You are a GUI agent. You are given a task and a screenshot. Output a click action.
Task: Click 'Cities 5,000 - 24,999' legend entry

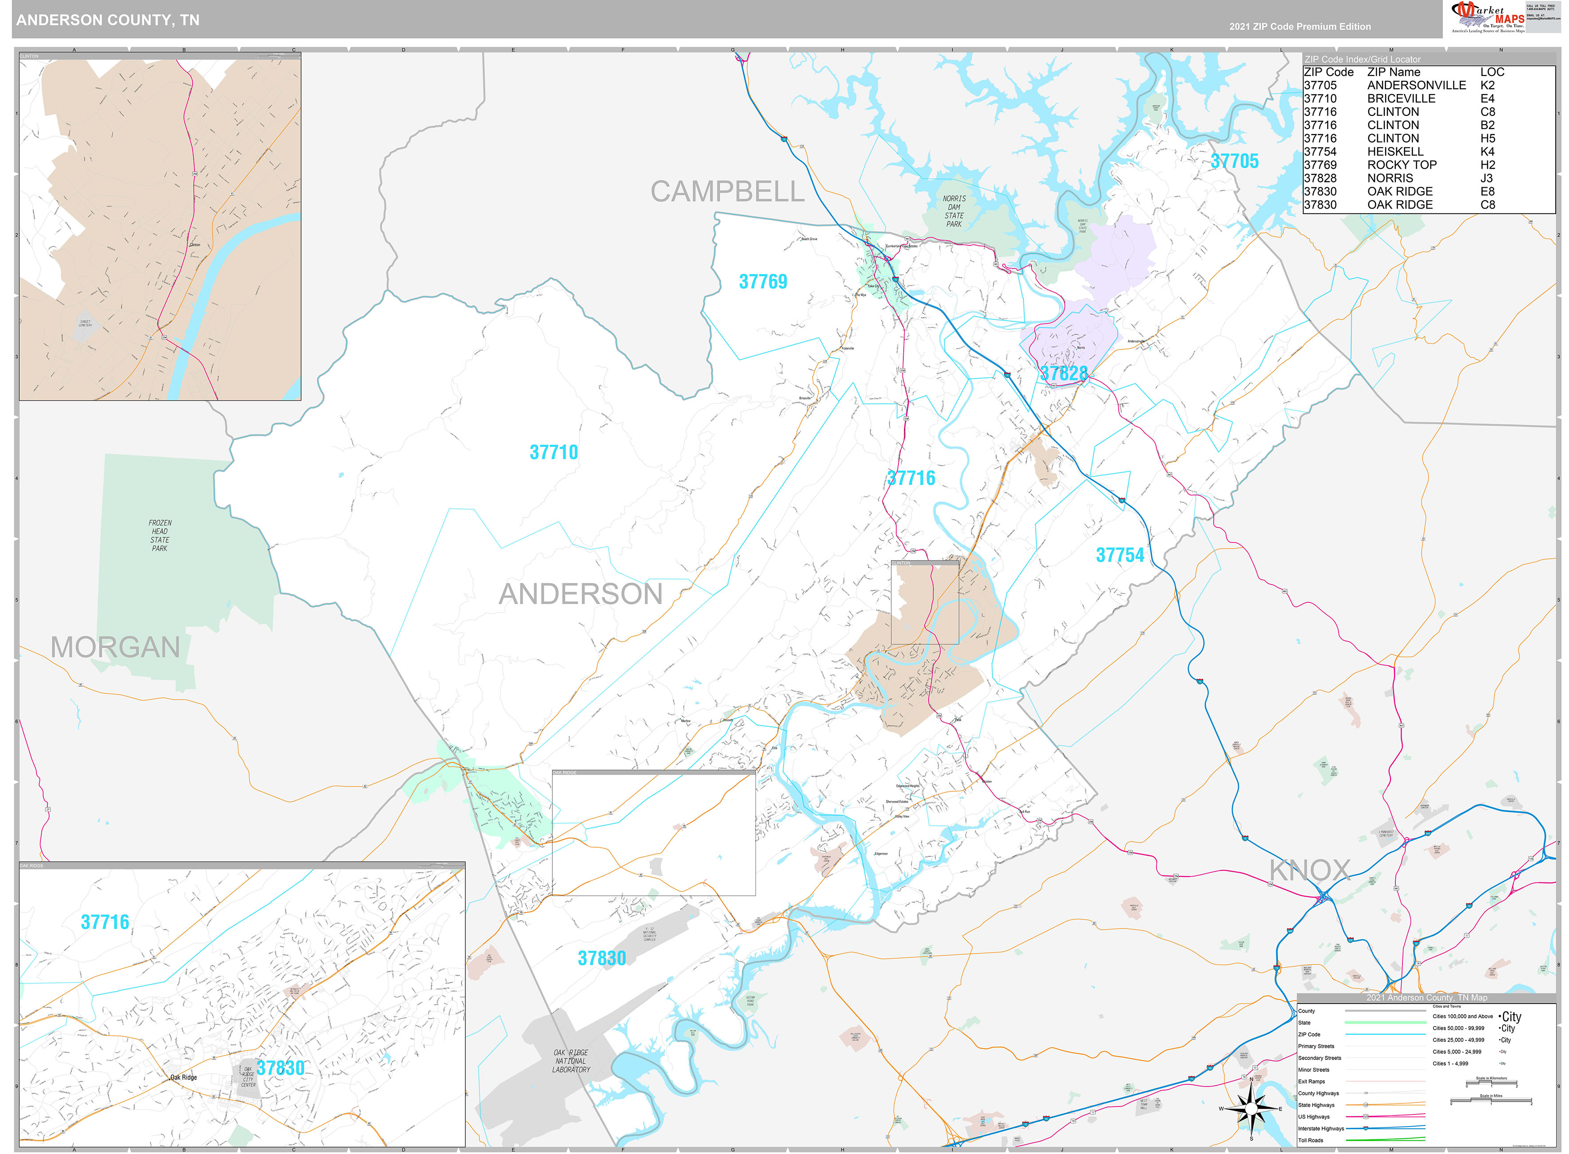pos(1457,1052)
